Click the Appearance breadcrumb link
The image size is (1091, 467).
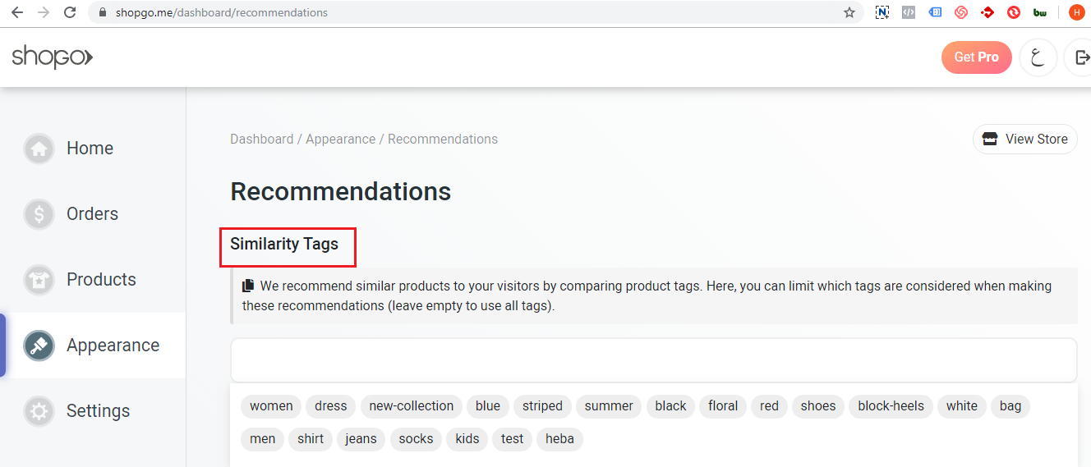click(x=340, y=140)
